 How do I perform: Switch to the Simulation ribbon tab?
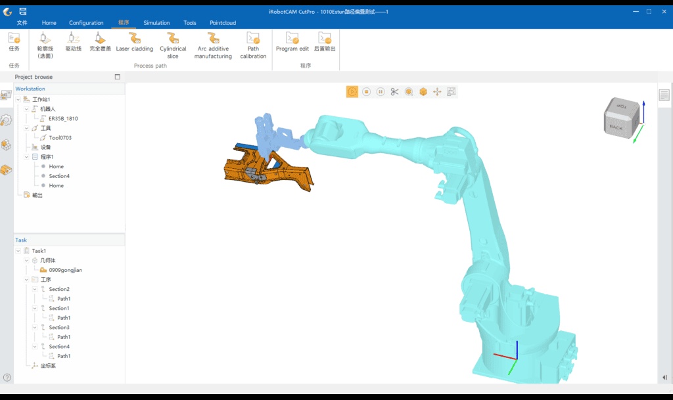(156, 23)
